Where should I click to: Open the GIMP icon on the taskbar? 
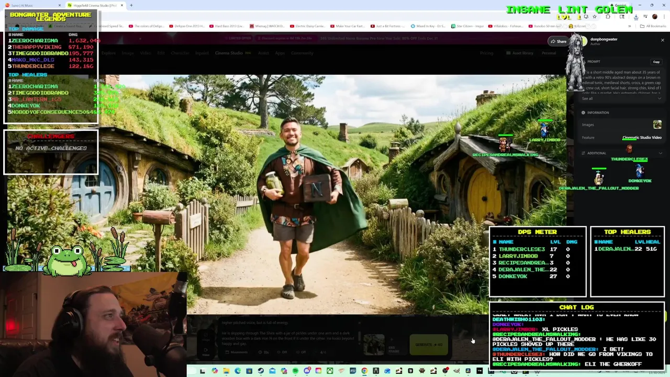(x=456, y=371)
